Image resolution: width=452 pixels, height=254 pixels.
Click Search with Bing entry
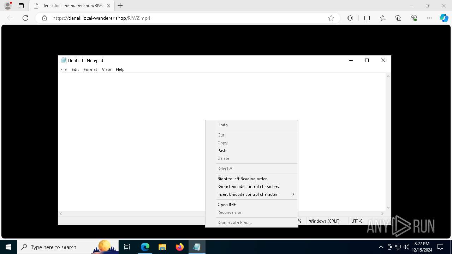pyautogui.click(x=252, y=223)
